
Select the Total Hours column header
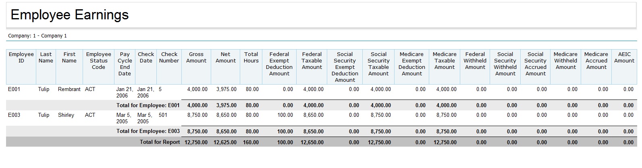[x=251, y=58]
